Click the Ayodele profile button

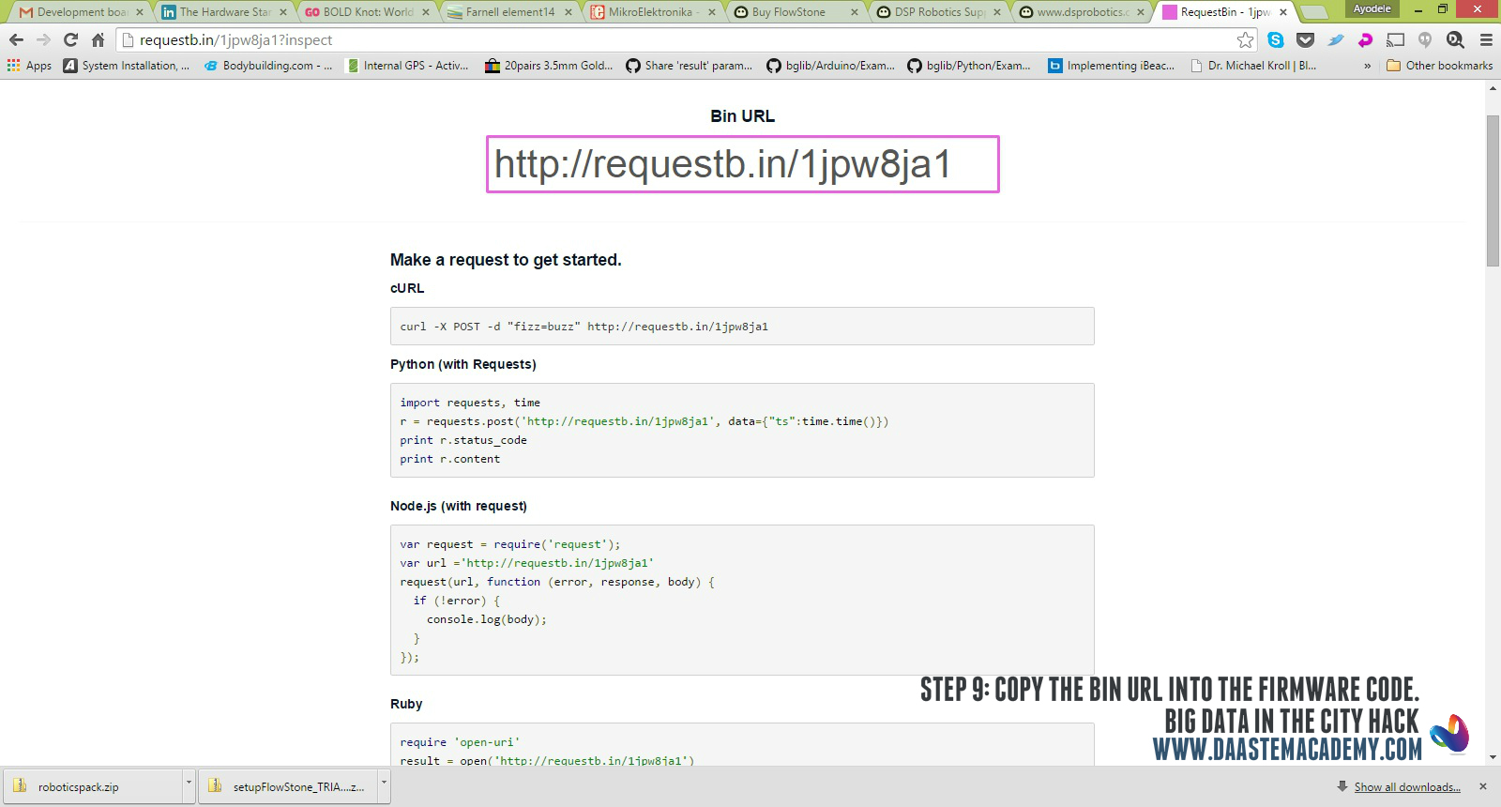1372,8
